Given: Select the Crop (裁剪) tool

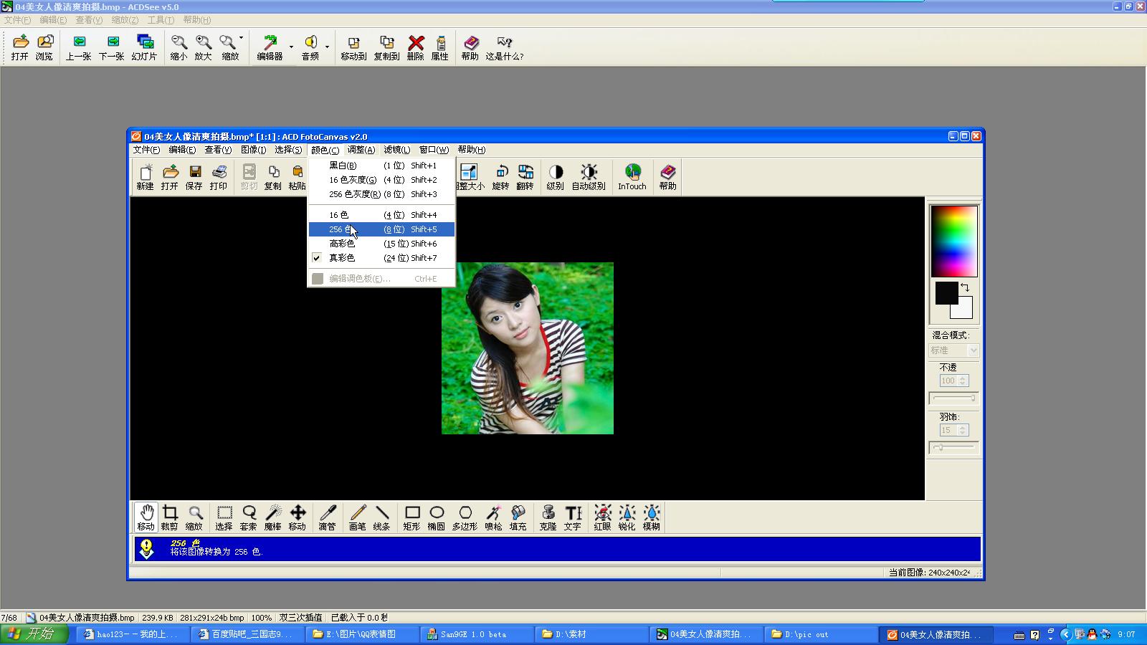Looking at the screenshot, I should pyautogui.click(x=170, y=517).
